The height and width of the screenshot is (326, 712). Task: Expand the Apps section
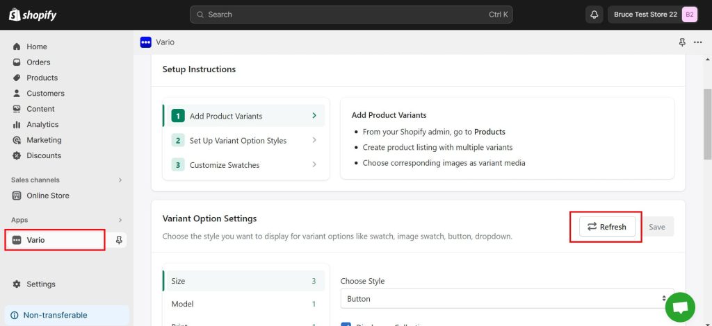[x=120, y=220]
